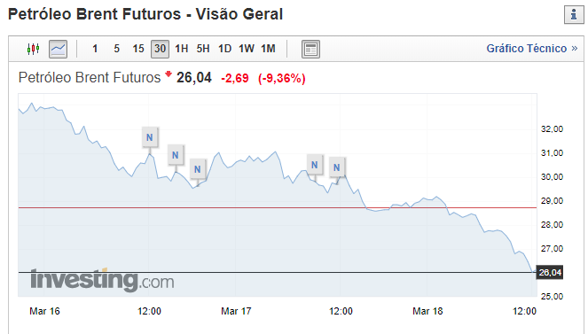Select the 5 minute interval
Image resolution: width=588 pixels, height=334 pixels.
coord(117,49)
